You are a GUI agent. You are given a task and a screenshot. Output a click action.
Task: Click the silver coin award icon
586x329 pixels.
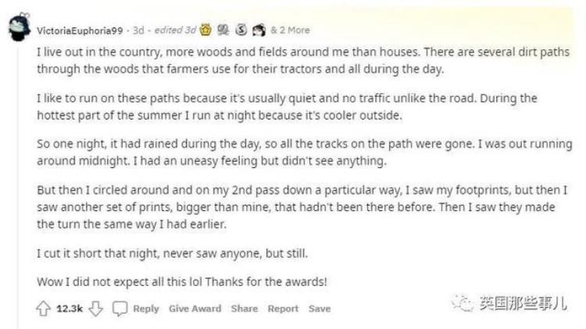tap(239, 30)
